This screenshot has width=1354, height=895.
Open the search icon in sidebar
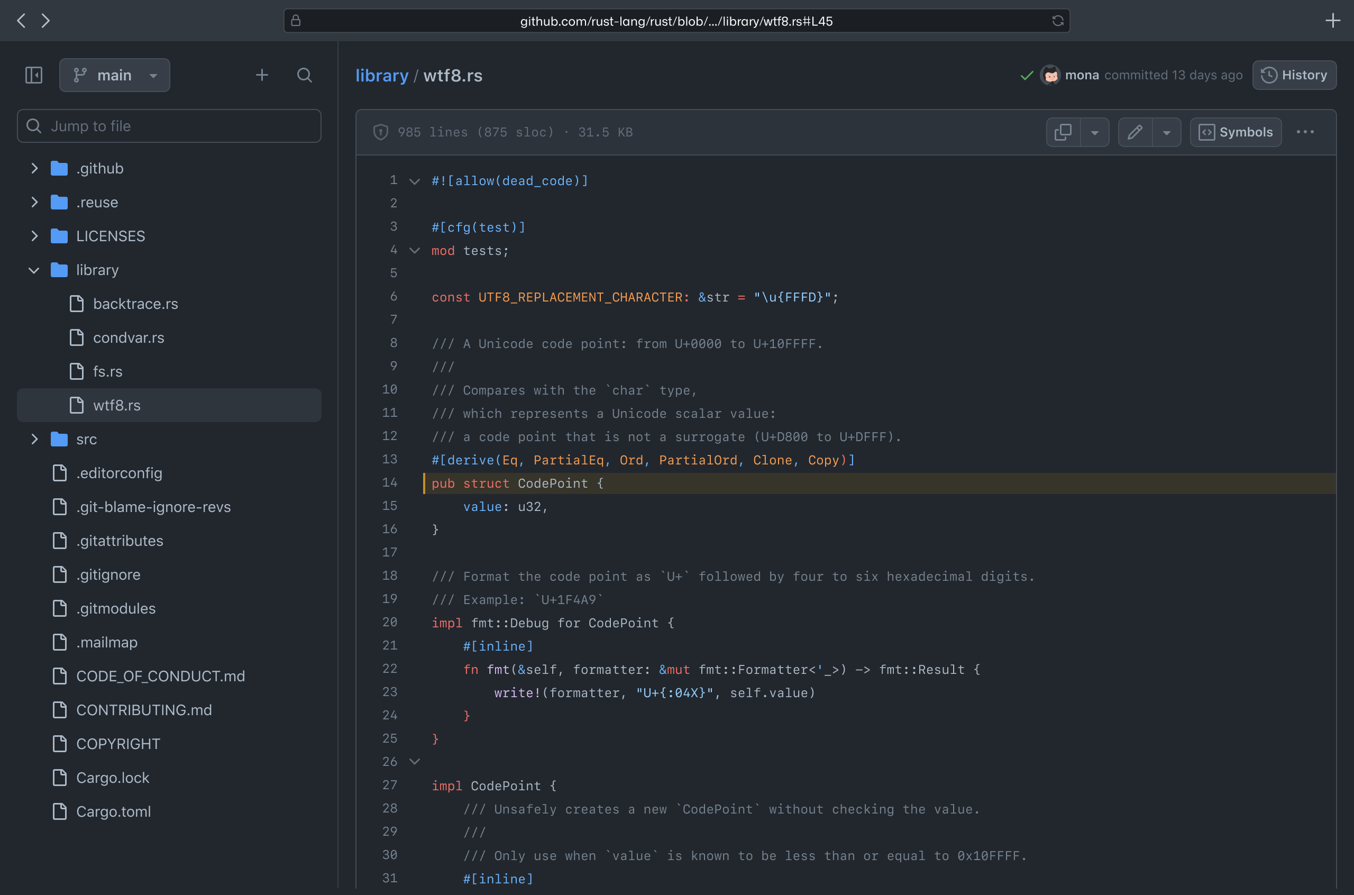click(305, 75)
